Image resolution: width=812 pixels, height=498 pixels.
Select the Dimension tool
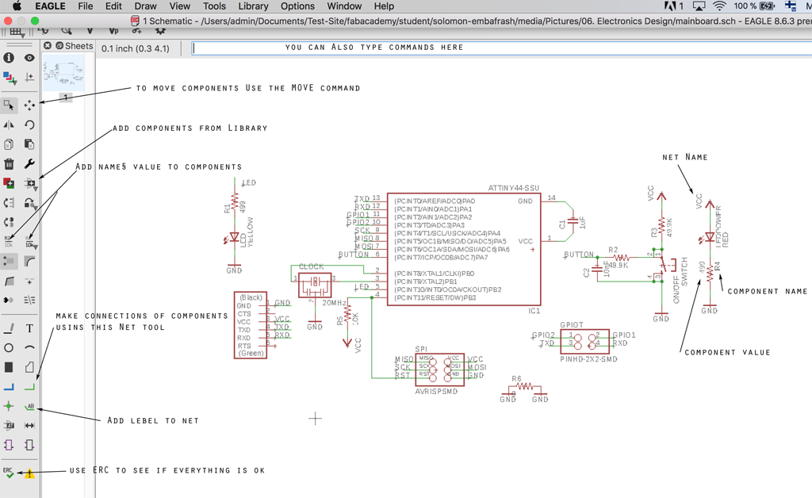coord(29,426)
